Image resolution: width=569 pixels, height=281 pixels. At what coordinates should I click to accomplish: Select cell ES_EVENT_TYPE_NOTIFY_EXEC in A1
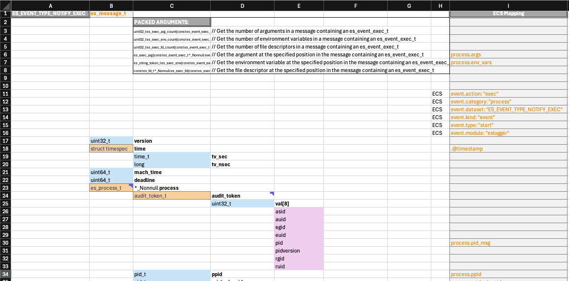pos(50,13)
